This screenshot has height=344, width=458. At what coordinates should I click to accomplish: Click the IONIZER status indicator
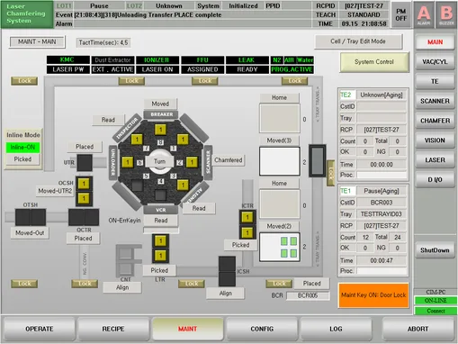pyautogui.click(x=157, y=59)
